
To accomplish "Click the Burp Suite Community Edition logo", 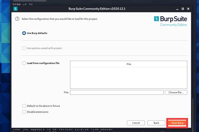I will coord(170,21).
